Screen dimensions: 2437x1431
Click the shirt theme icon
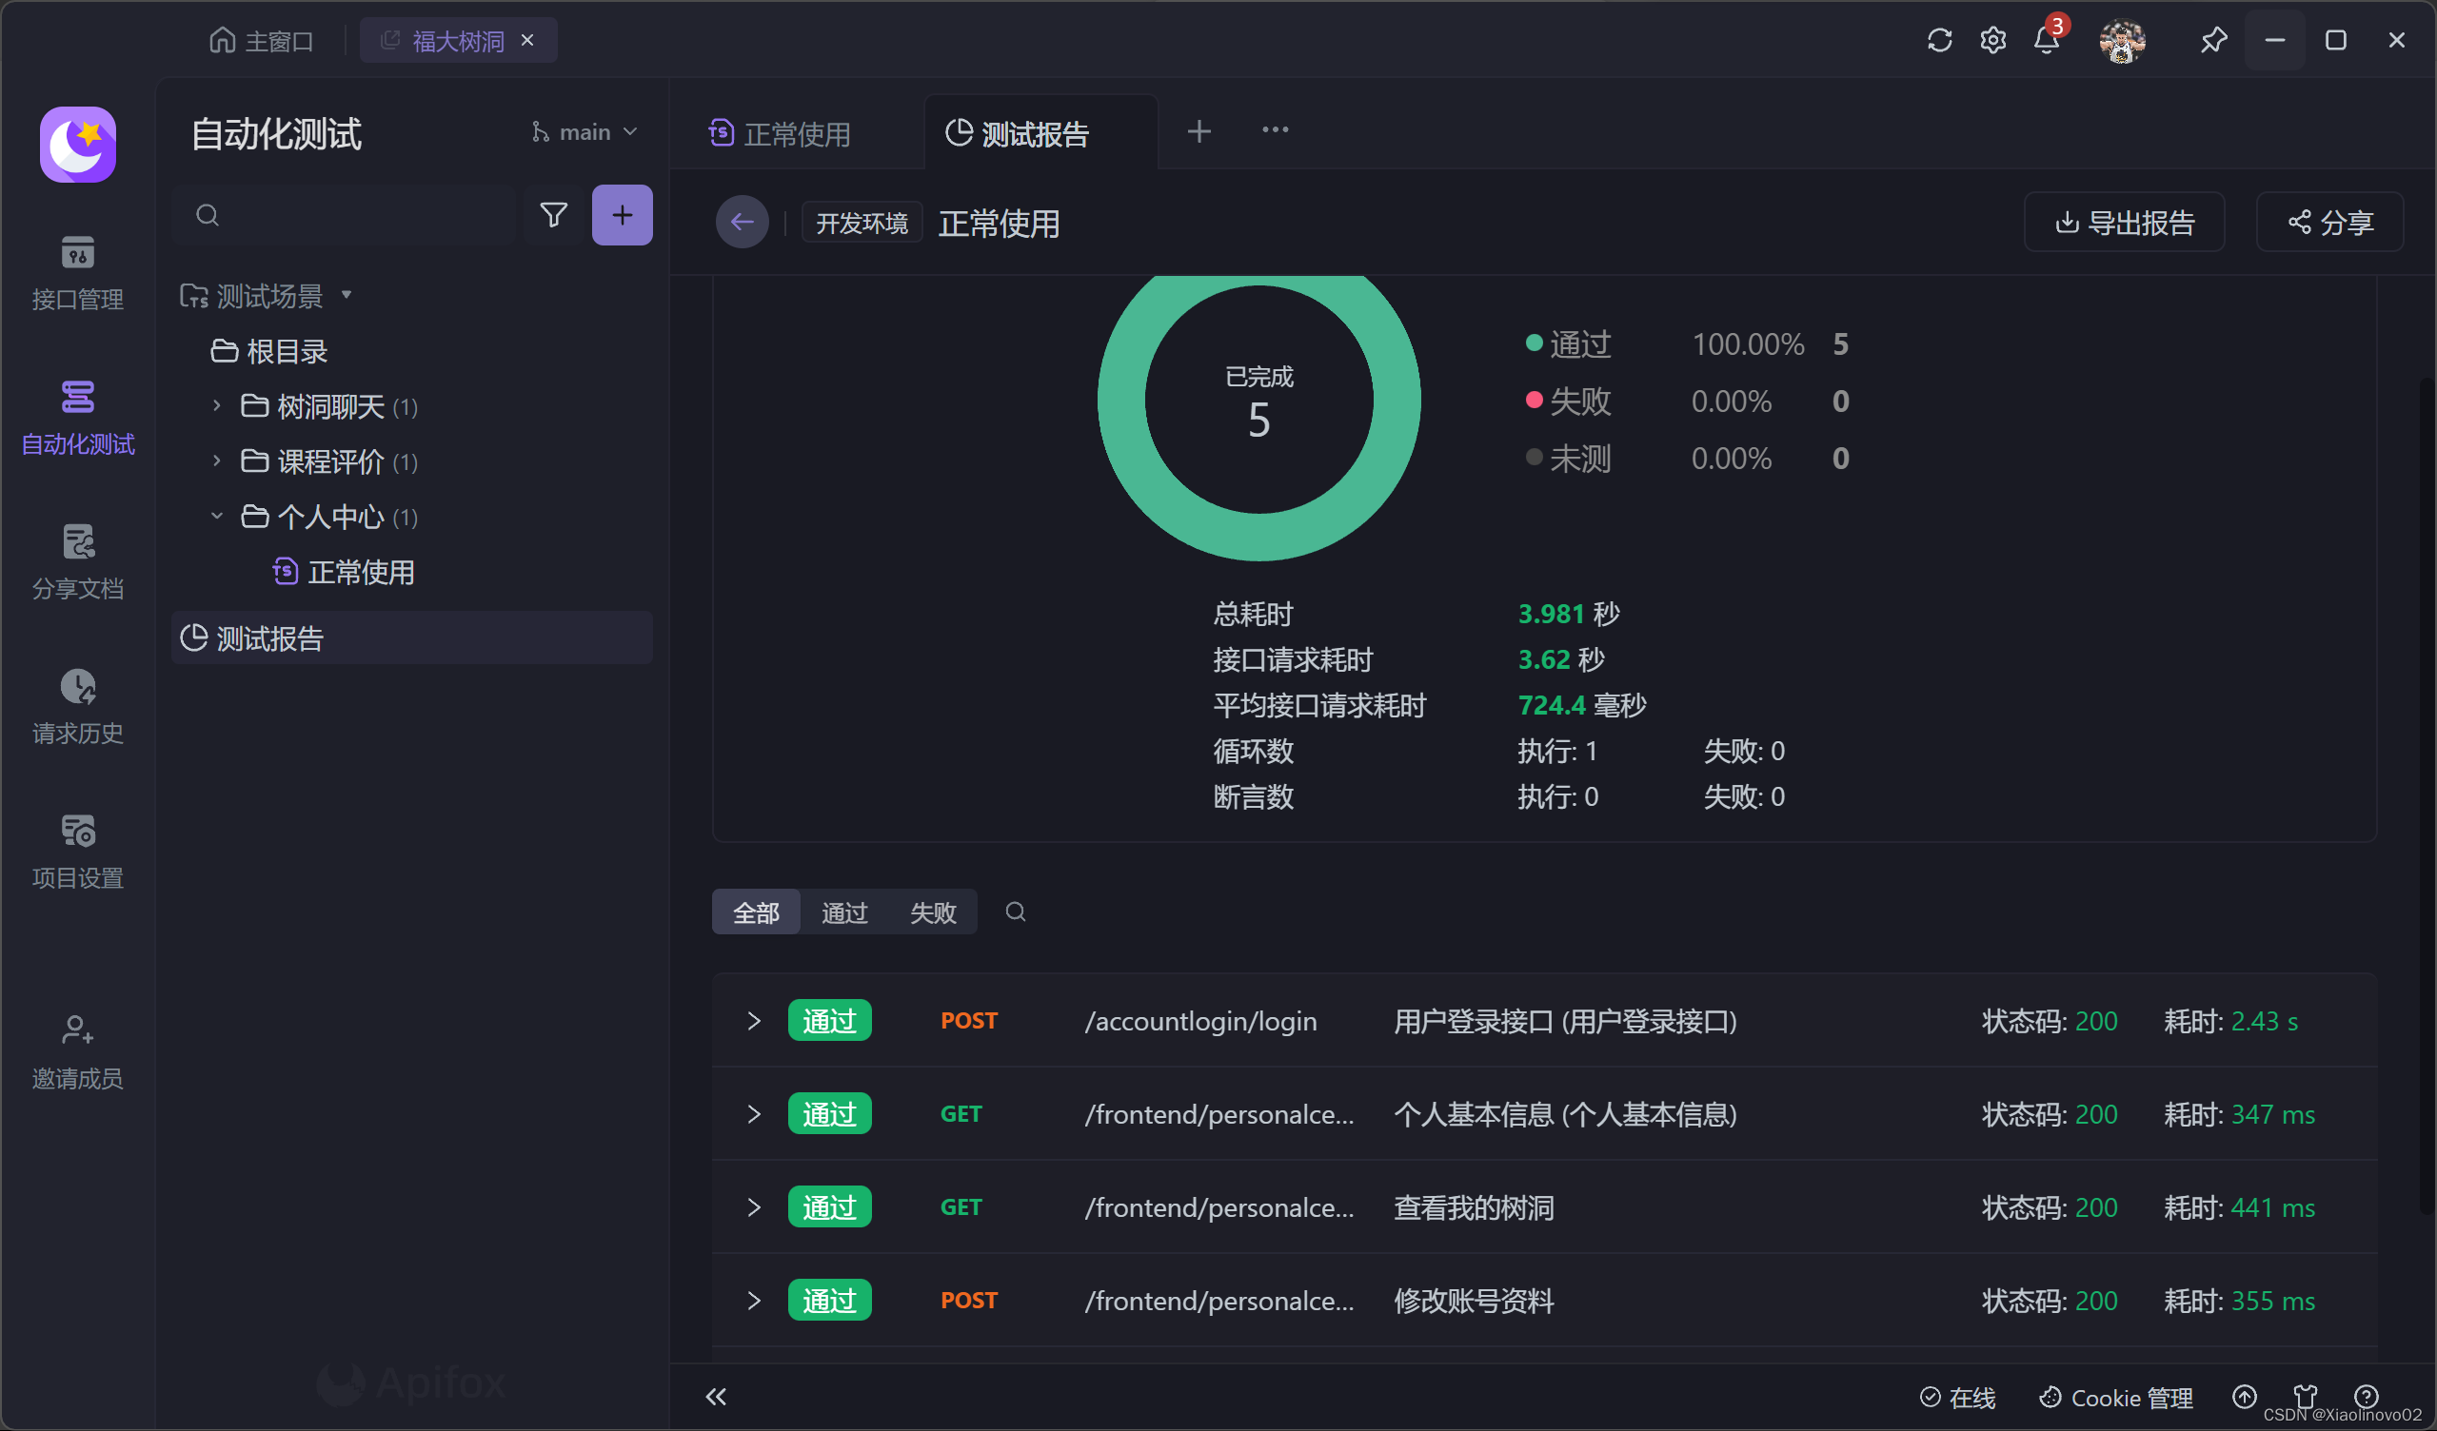2305,1397
